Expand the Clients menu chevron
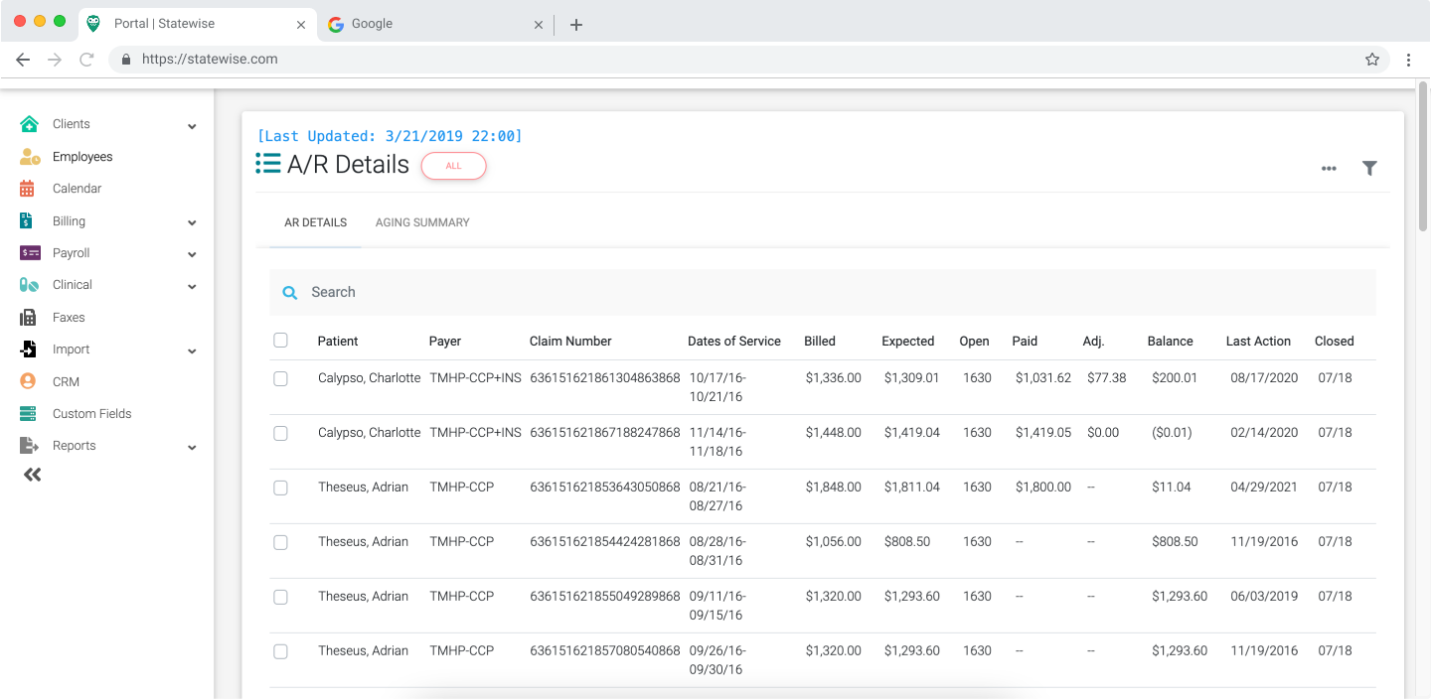The width and height of the screenshot is (1431, 699). [192, 126]
